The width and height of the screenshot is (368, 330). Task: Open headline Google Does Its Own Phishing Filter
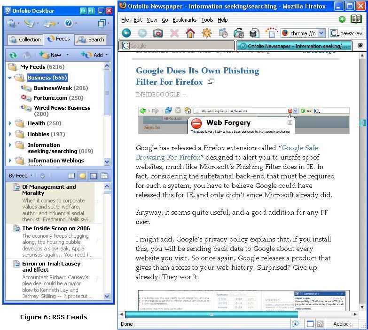click(197, 76)
